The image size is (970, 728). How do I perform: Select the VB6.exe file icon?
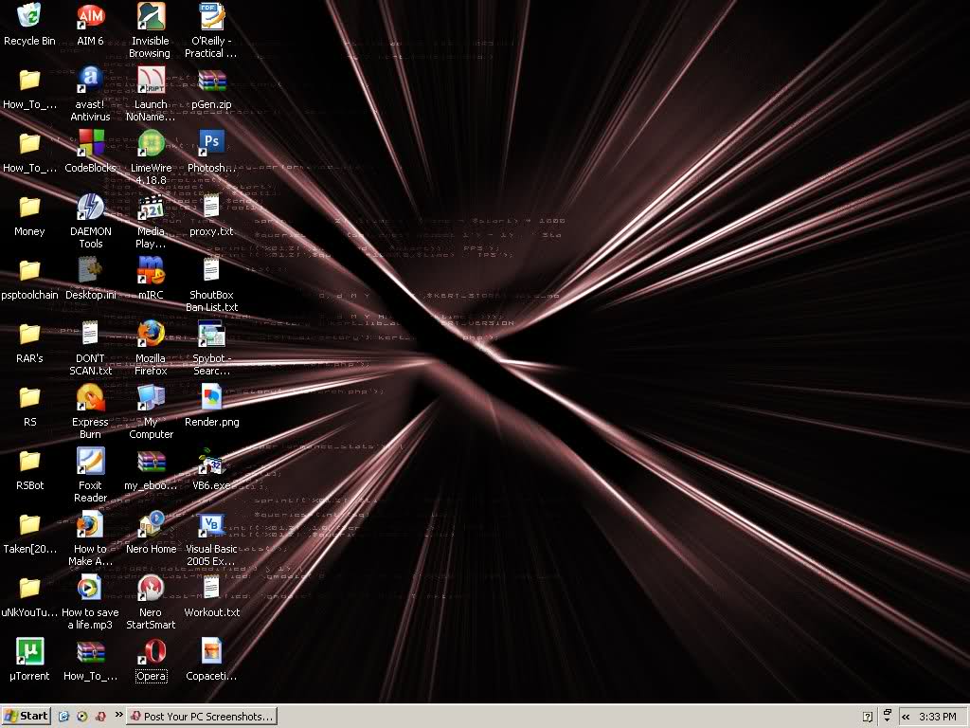(x=211, y=462)
